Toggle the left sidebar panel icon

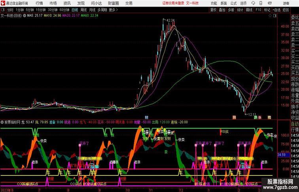[x=3, y=10]
